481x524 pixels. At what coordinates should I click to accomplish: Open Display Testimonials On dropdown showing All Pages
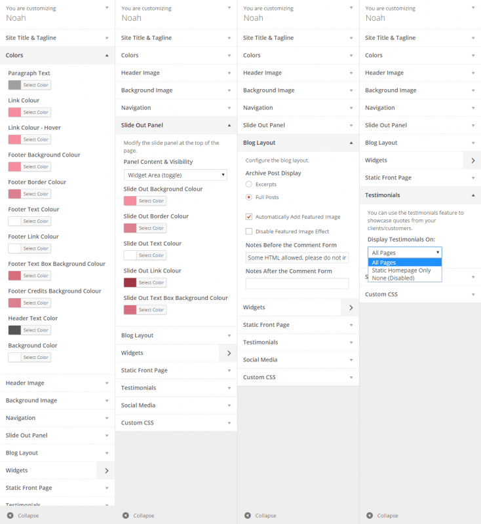coord(405,253)
